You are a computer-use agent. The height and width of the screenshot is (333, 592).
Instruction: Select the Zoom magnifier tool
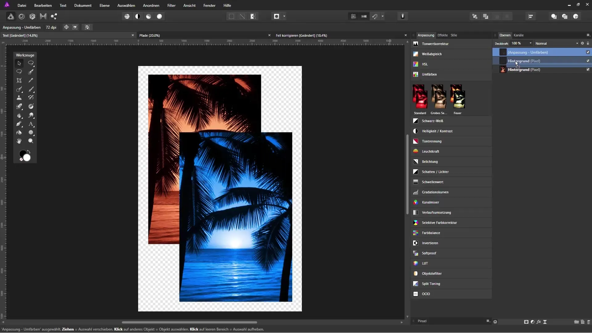[x=31, y=141]
